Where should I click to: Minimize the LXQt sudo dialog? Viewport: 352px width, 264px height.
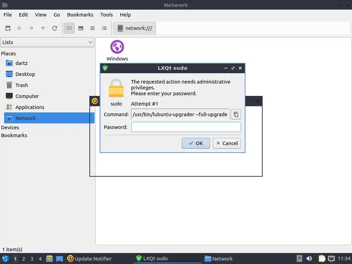click(x=226, y=68)
